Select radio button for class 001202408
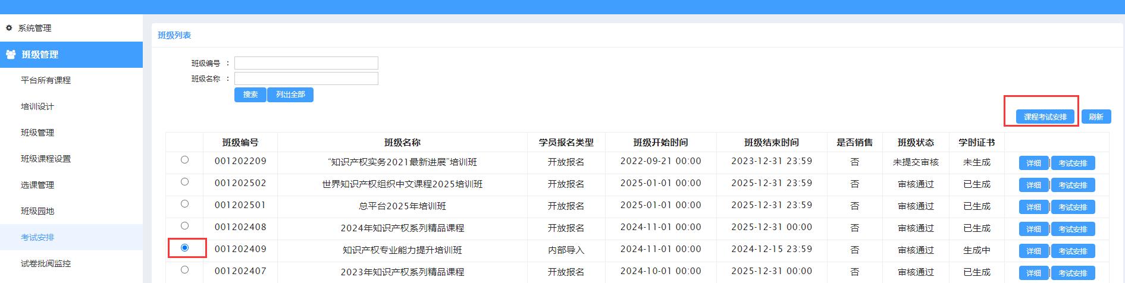Viewport: 1125px width, 283px height. coord(184,226)
